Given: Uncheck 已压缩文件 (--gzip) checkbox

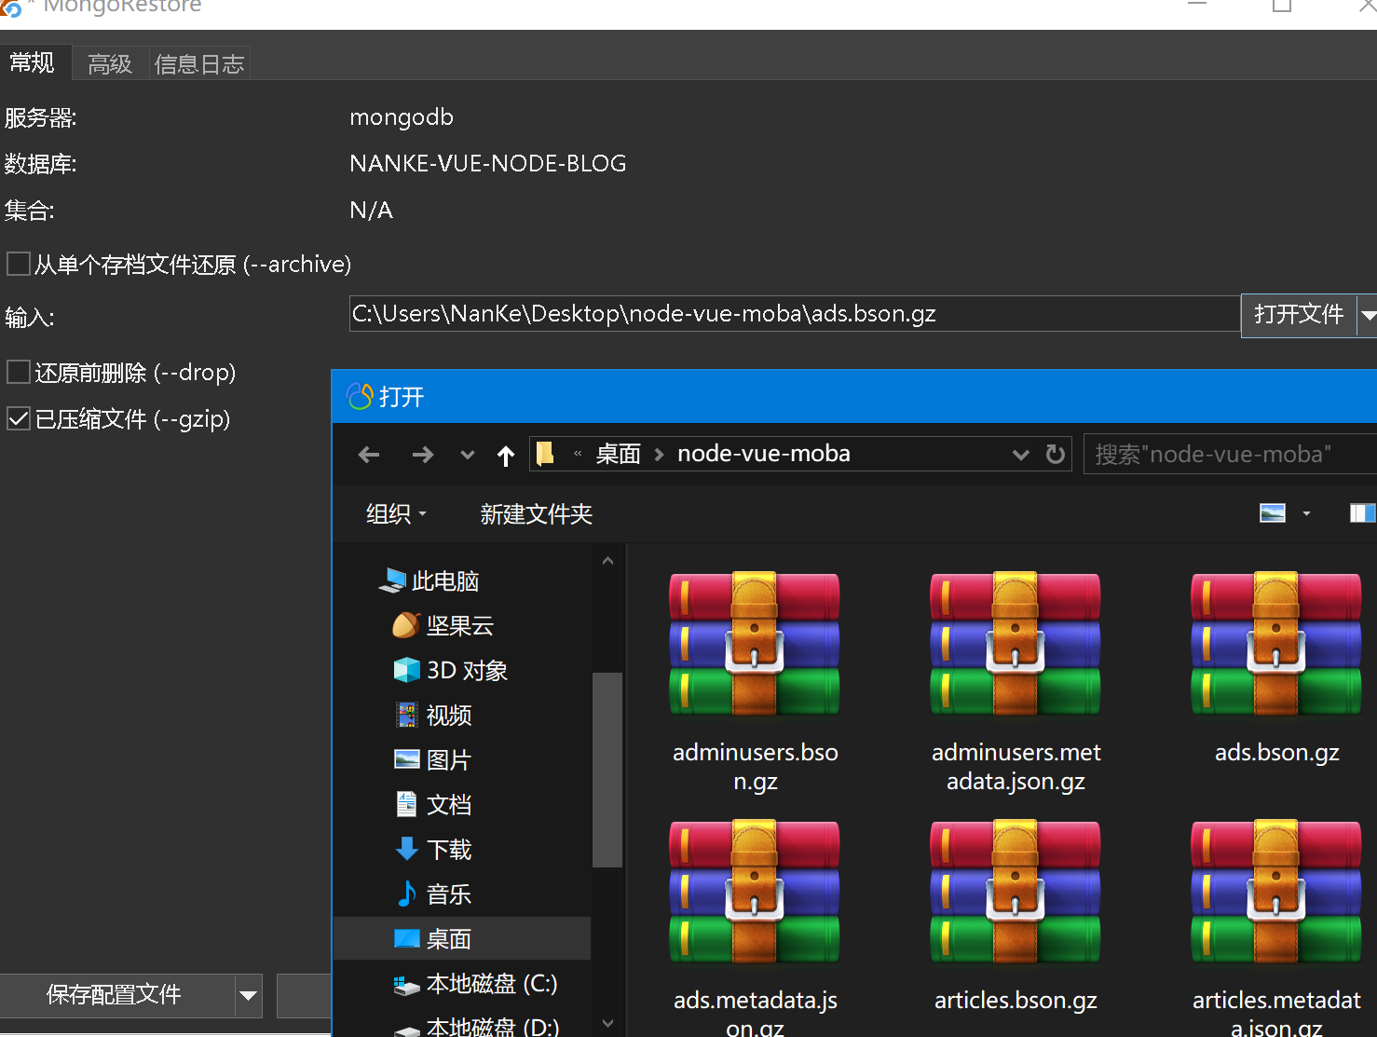Looking at the screenshot, I should click(x=19, y=418).
